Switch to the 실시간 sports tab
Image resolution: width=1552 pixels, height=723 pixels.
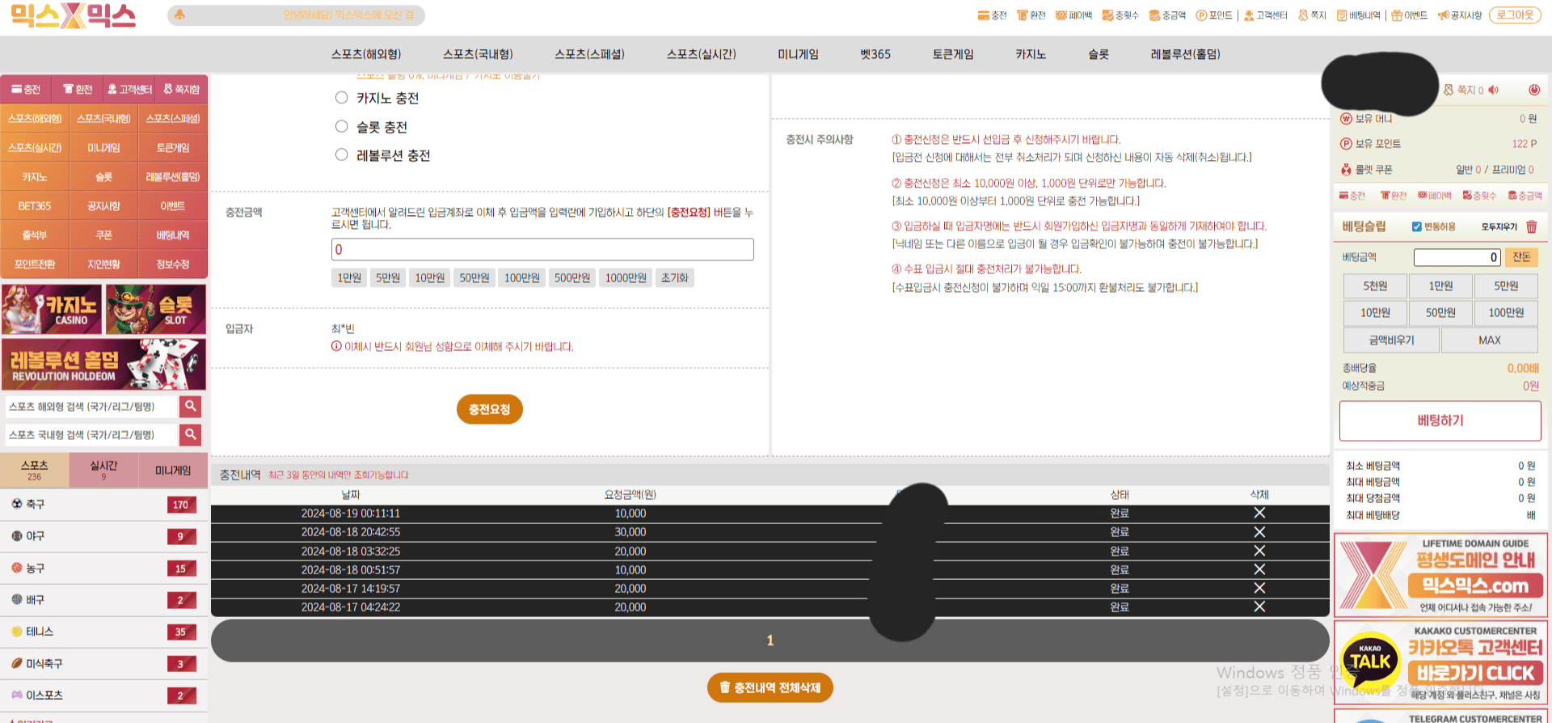103,470
